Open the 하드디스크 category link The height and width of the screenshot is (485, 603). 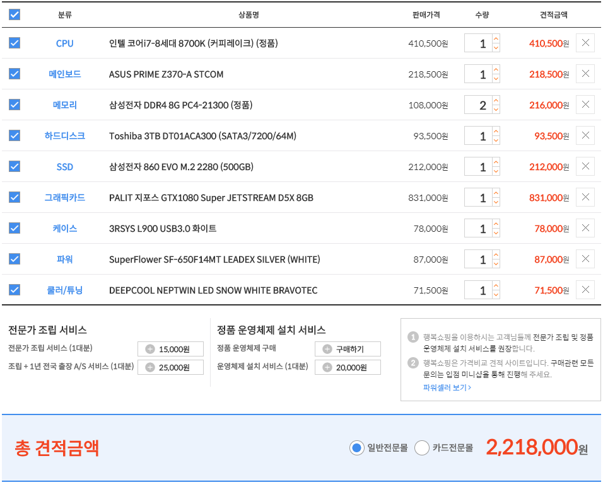[x=64, y=136]
